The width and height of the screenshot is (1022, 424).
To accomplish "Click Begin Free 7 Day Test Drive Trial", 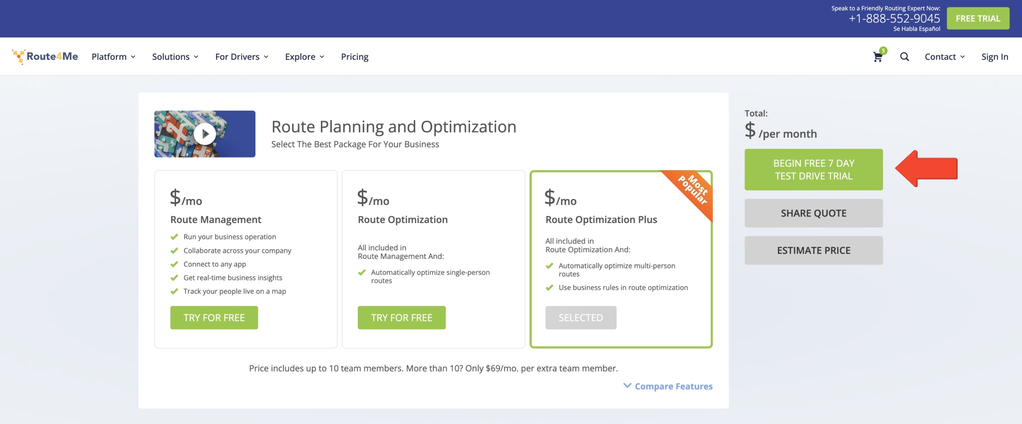I will pyautogui.click(x=813, y=170).
